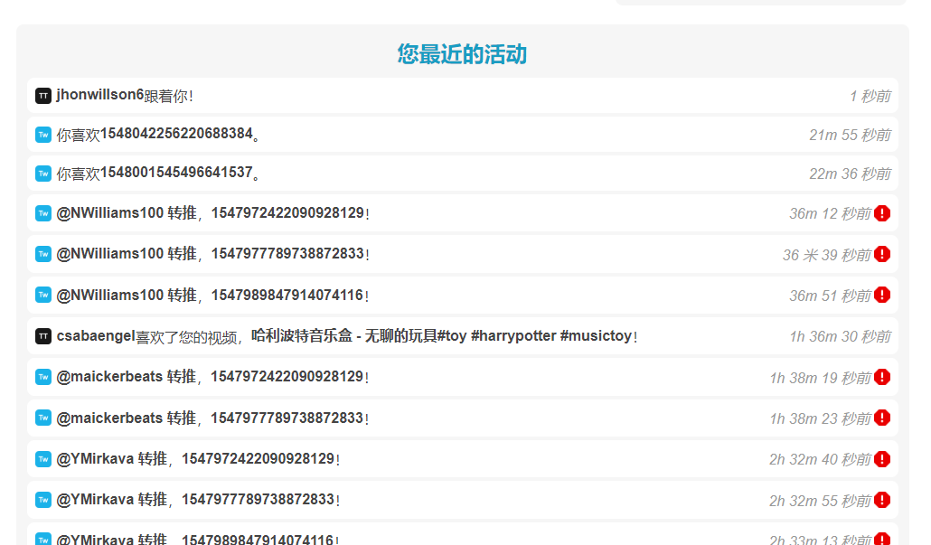Screen dimensions: 931x545
Task: Click the red alert icon at 2h 32m 40 秒前
Action: point(882,459)
